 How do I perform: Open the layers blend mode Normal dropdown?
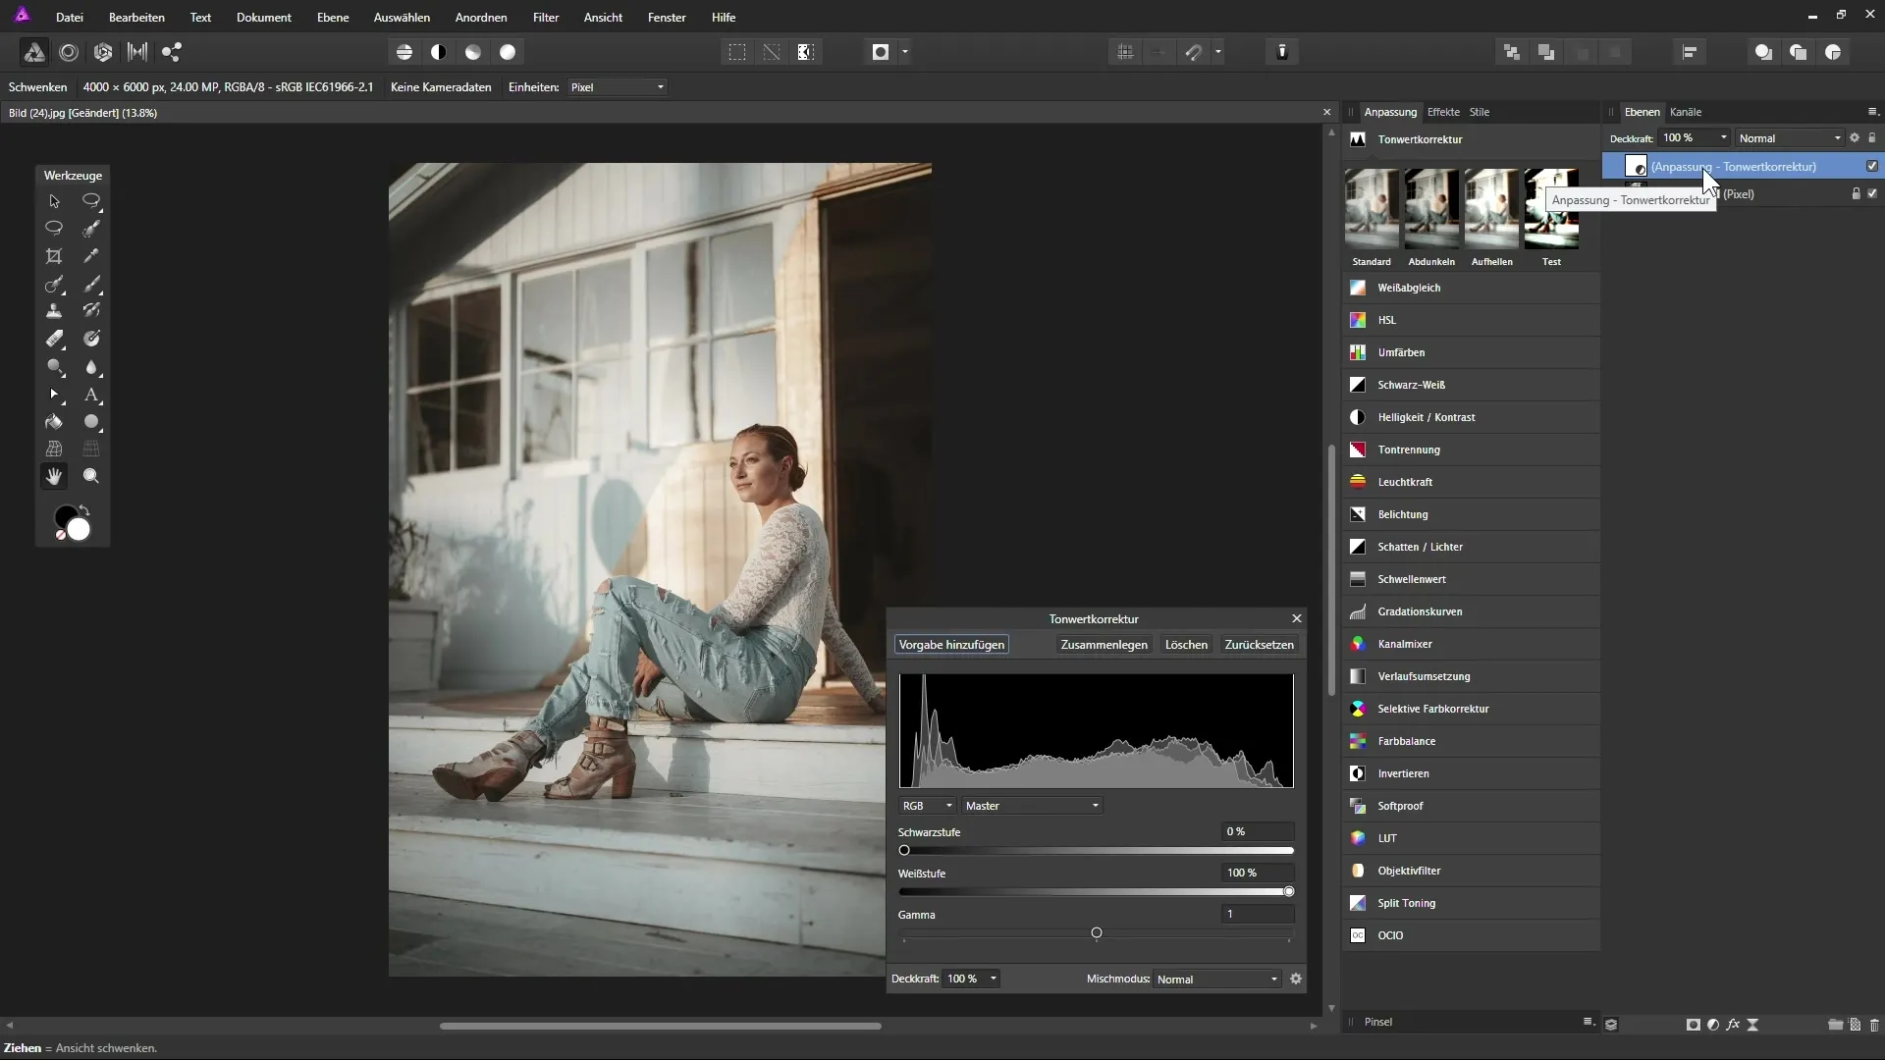[x=1789, y=138]
